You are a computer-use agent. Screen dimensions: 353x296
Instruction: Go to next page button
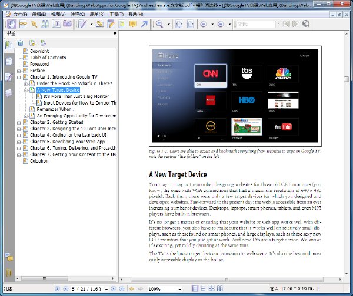tap(114, 288)
